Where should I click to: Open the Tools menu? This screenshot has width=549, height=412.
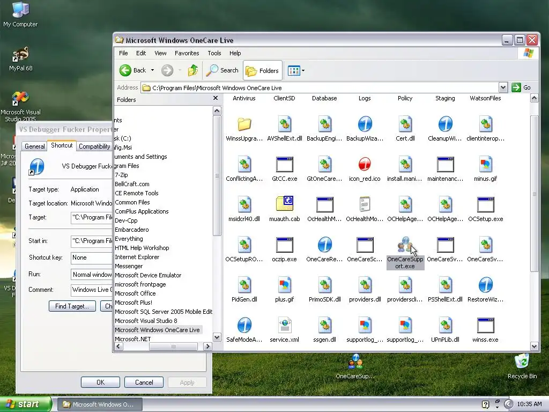pyautogui.click(x=214, y=53)
